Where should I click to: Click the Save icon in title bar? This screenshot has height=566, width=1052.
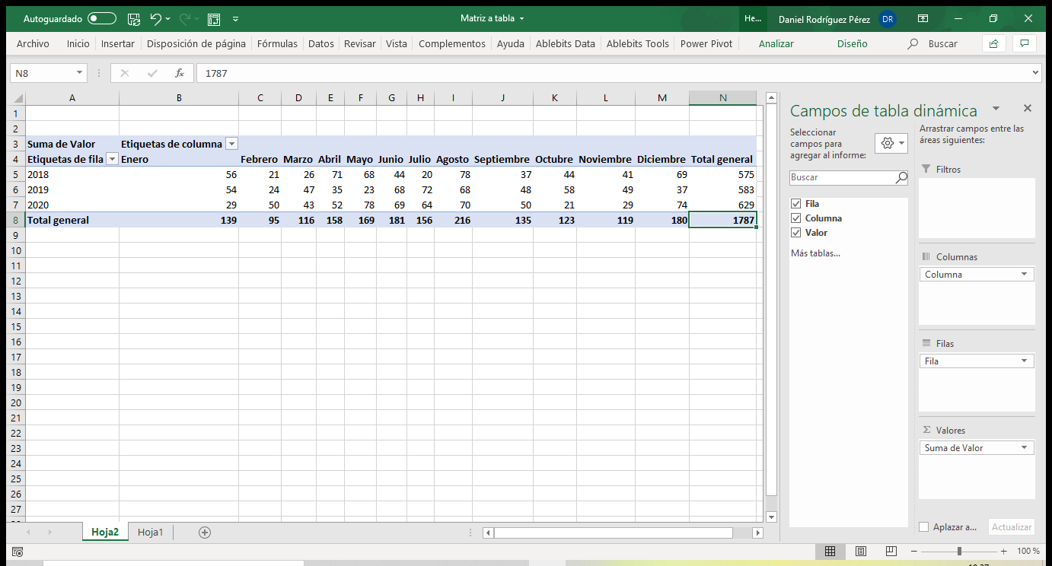[134, 19]
